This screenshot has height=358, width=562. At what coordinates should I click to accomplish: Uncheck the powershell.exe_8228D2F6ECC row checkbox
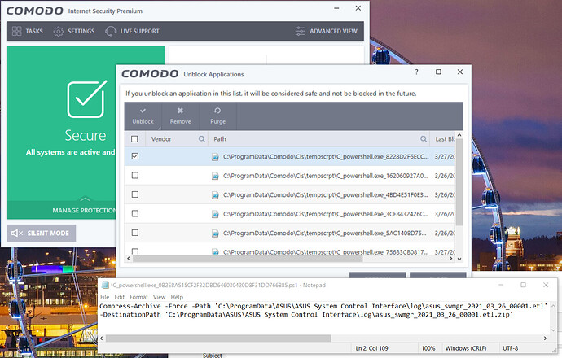(135, 156)
